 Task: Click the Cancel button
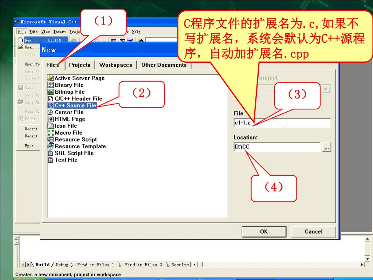click(x=314, y=232)
